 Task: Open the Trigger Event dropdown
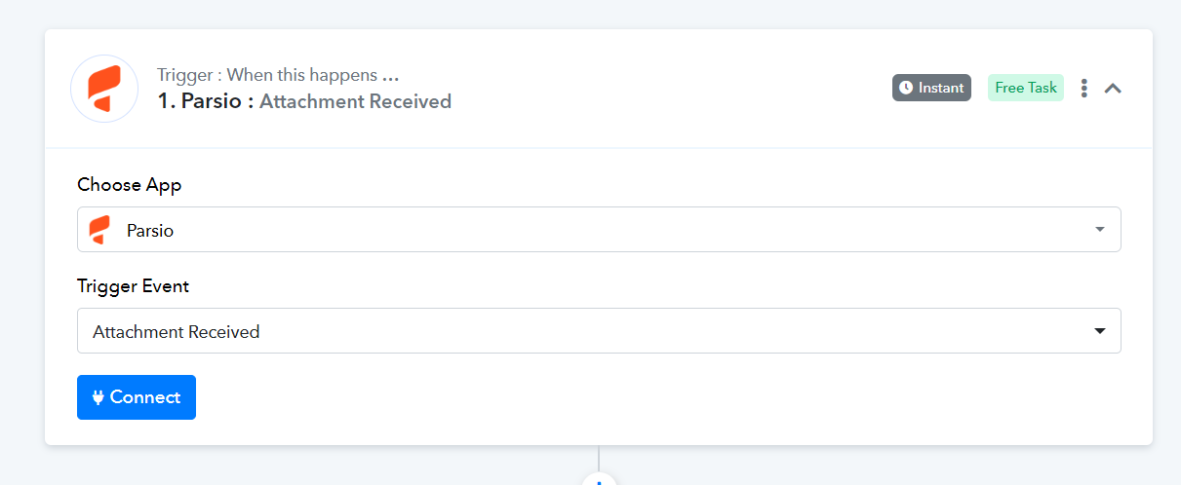pos(599,331)
